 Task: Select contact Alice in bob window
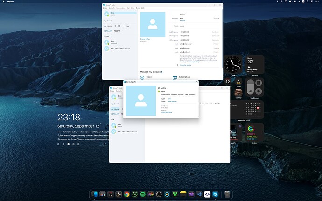point(127,125)
